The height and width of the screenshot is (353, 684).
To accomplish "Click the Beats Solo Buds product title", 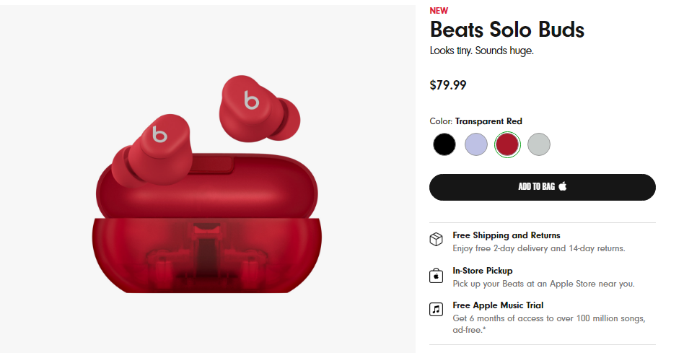I will [x=507, y=30].
